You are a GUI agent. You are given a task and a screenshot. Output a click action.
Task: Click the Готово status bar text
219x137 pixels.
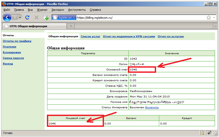click(x=8, y=133)
